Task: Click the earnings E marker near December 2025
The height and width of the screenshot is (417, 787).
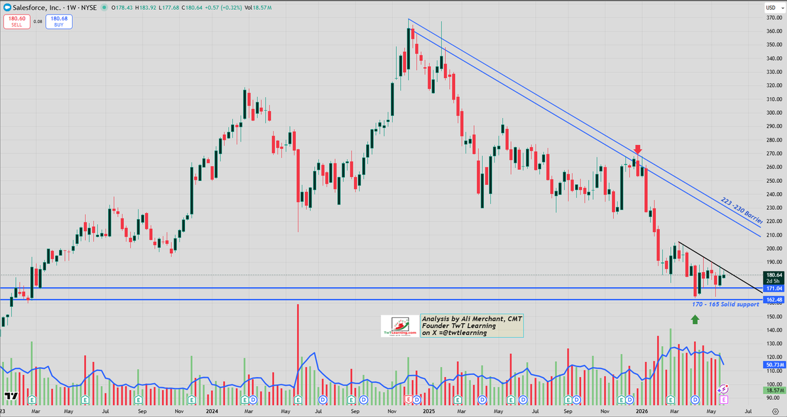Action: click(621, 399)
